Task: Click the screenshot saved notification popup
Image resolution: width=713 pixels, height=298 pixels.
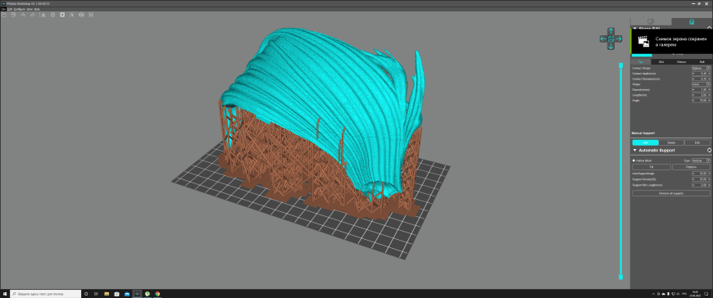Action: coord(672,42)
